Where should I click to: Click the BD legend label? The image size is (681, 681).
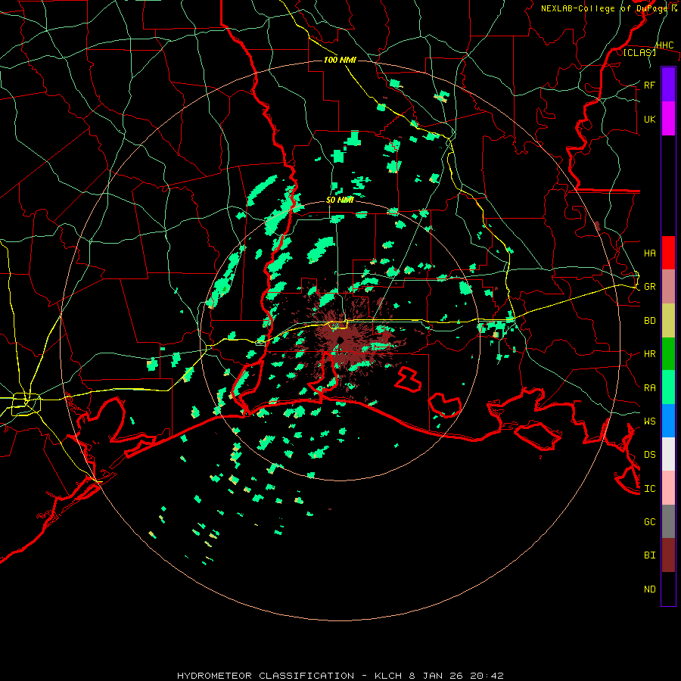tap(649, 321)
